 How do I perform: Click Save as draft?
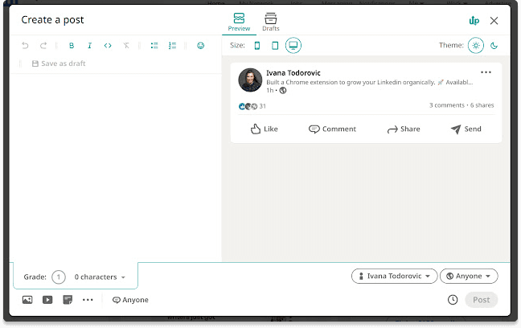click(x=59, y=64)
